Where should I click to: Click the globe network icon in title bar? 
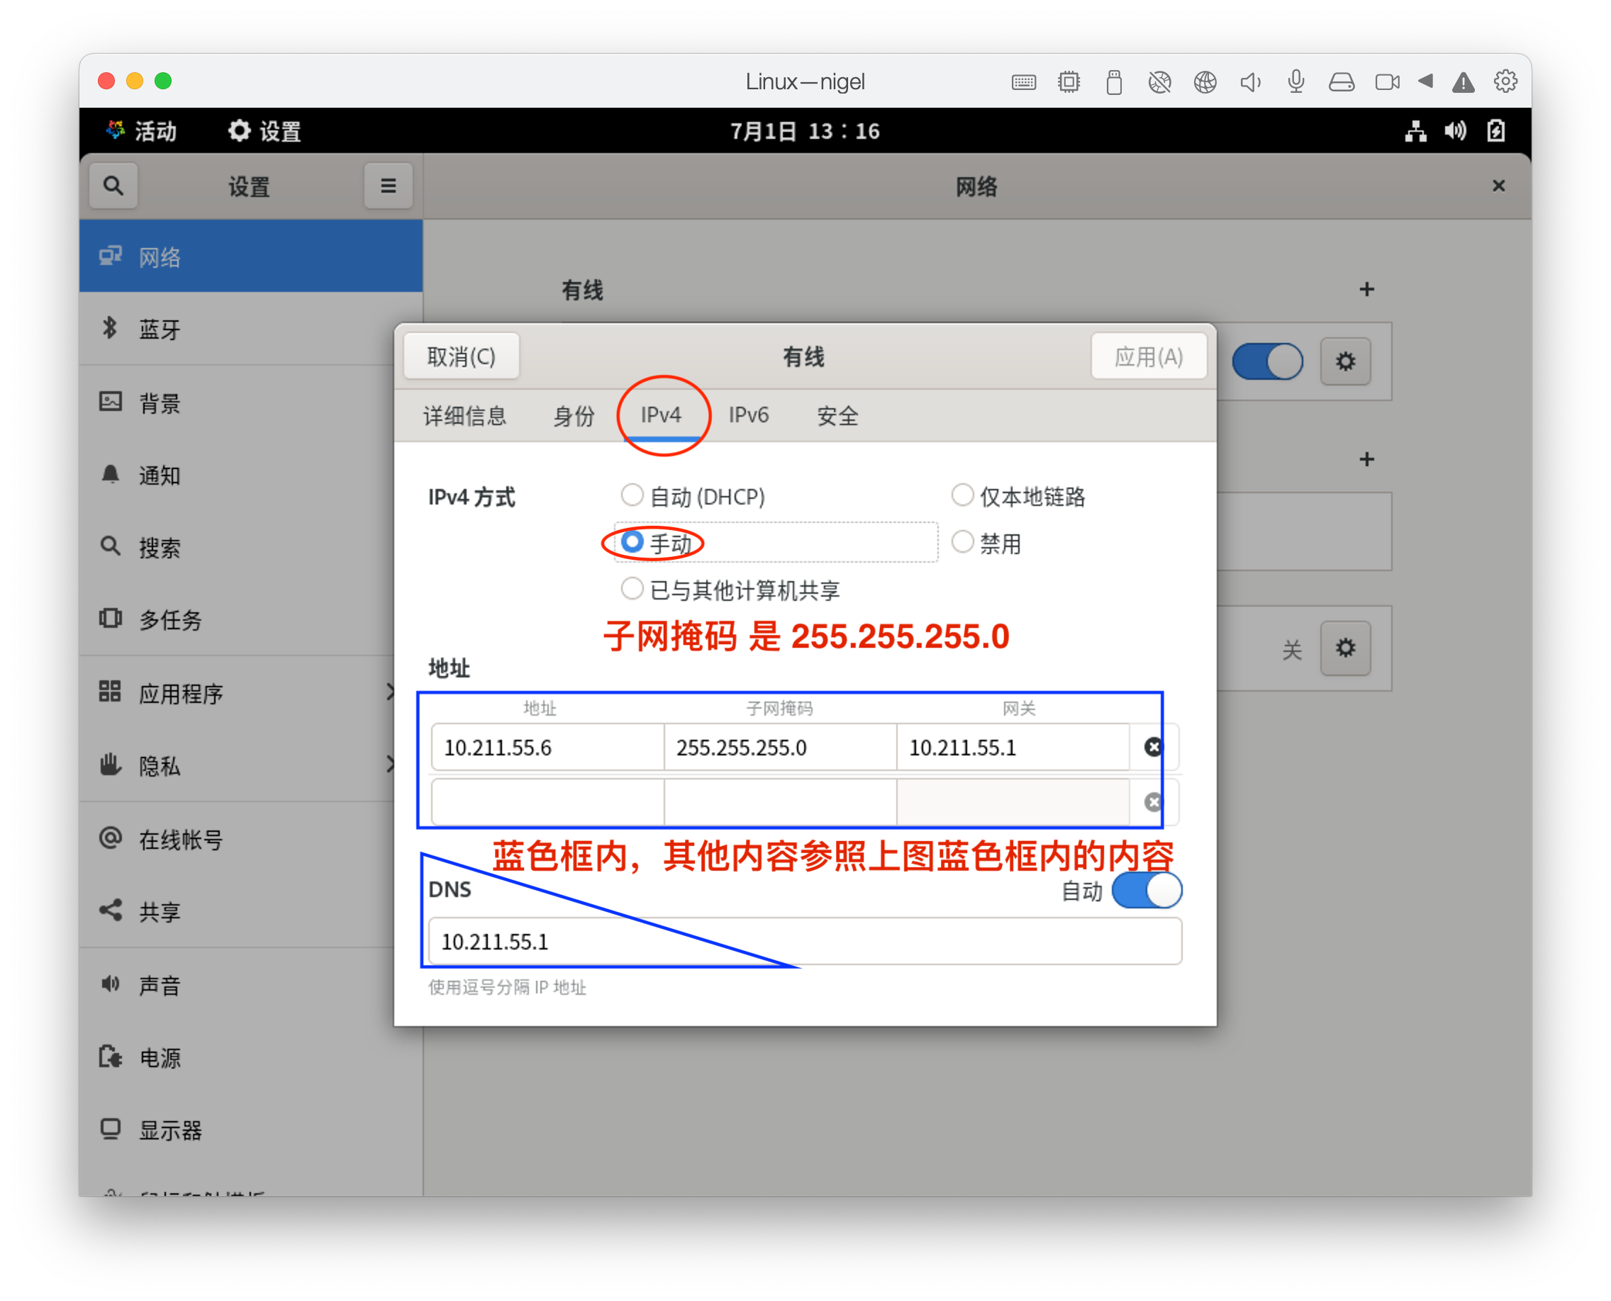[1205, 81]
